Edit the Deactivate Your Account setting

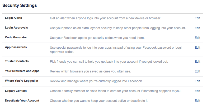(x=197, y=101)
